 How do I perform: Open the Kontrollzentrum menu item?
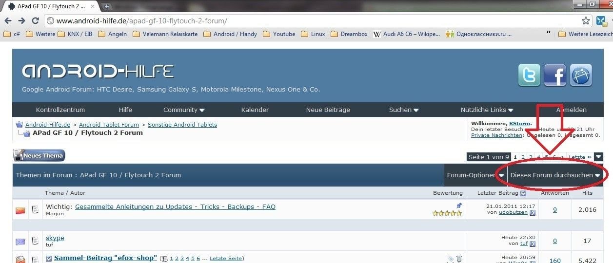60,110
